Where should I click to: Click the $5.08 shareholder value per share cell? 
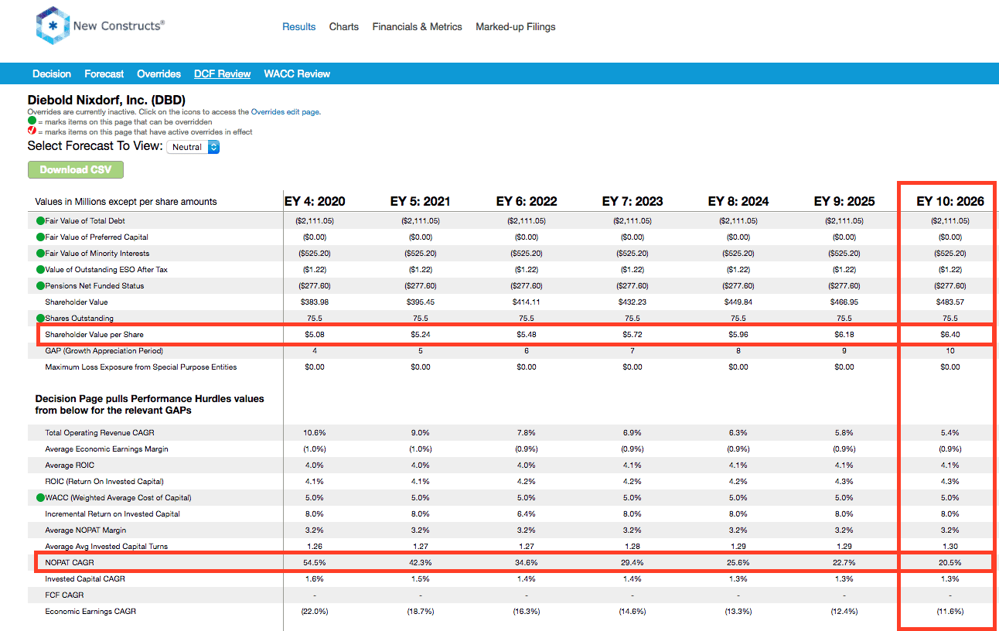pos(315,335)
